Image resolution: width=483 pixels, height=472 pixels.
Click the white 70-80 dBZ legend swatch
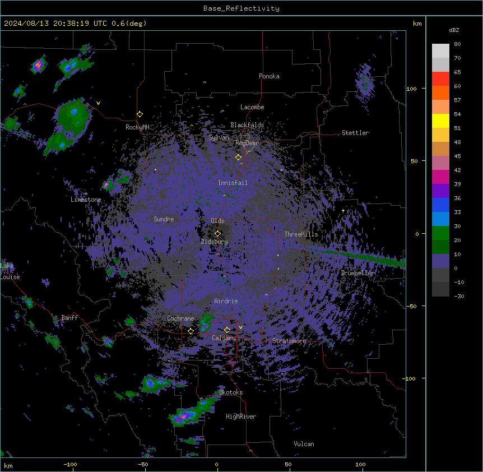point(440,51)
